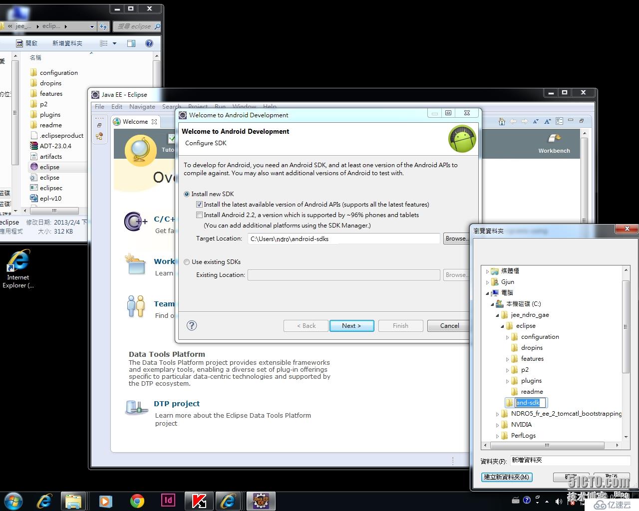Click the Reduce font size icon in Welcome toolbar
639x511 pixels.
click(536, 121)
